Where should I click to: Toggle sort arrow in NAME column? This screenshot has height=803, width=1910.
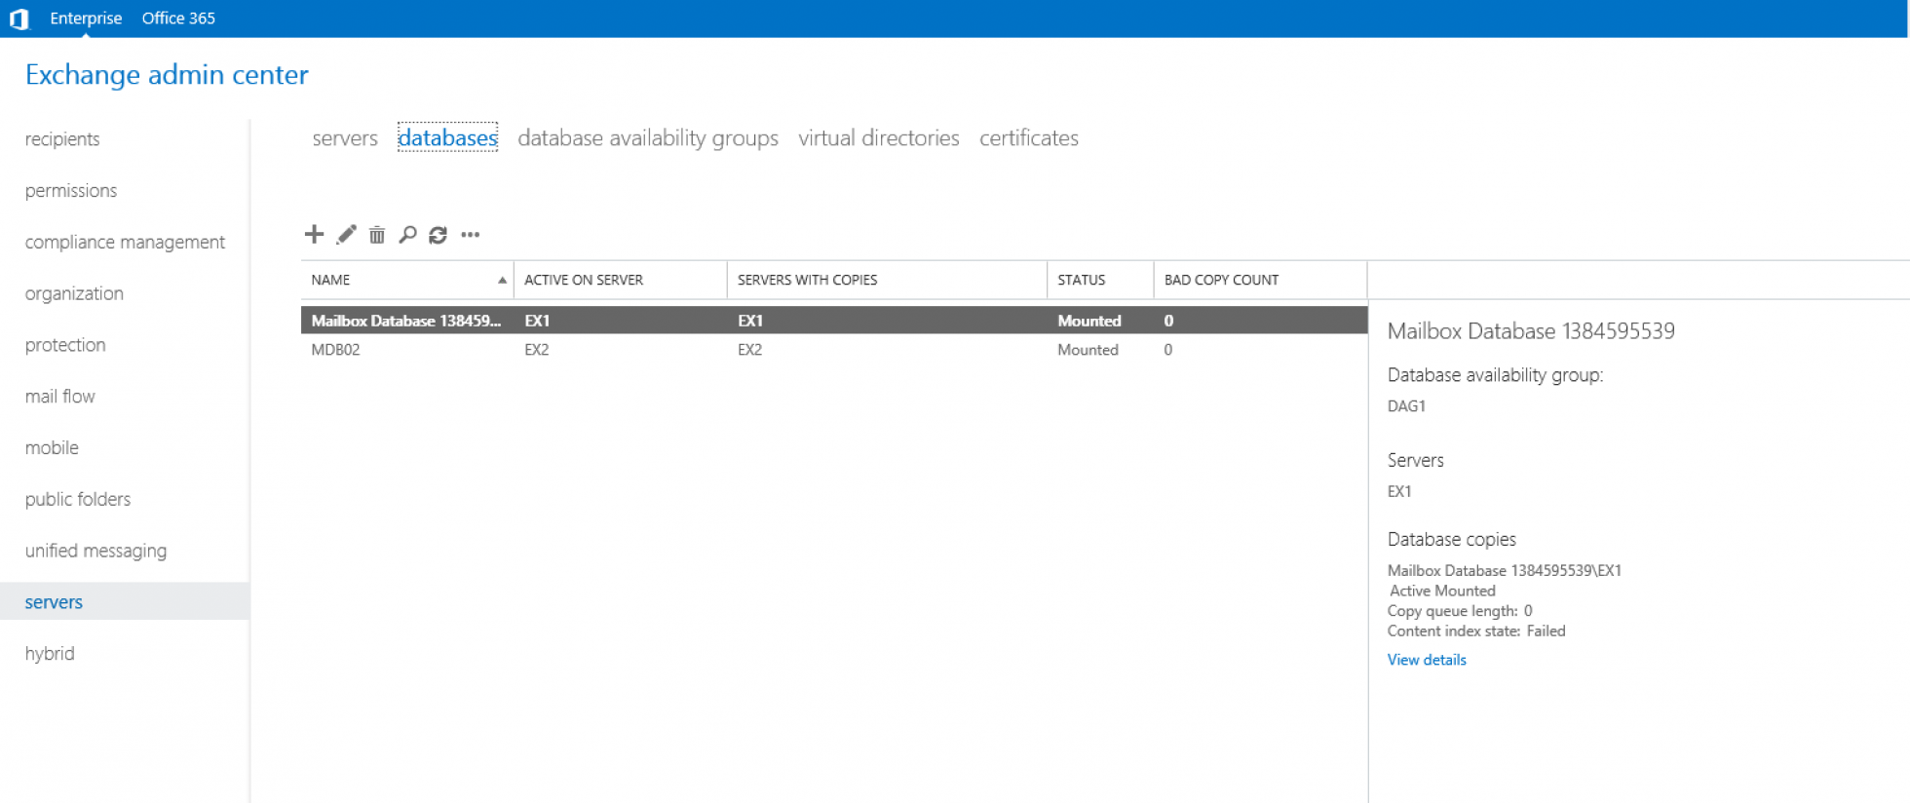point(502,281)
